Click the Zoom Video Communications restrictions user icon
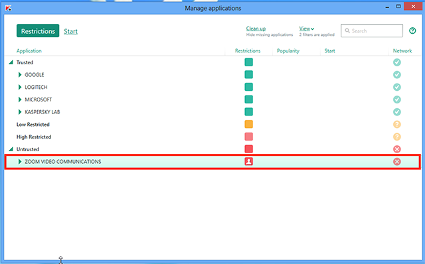The height and width of the screenshot is (264, 425). [248, 162]
